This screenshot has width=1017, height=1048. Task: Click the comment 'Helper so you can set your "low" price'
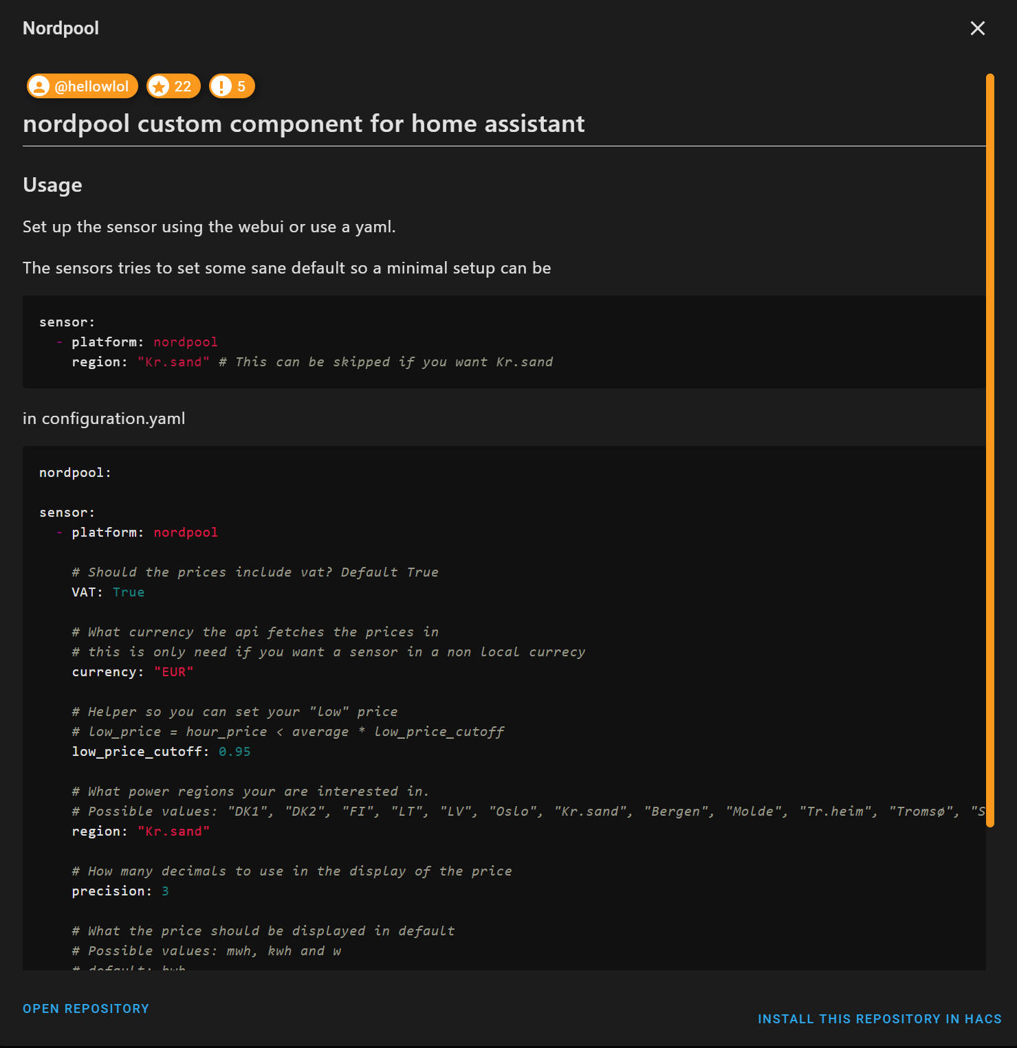pyautogui.click(x=234, y=712)
